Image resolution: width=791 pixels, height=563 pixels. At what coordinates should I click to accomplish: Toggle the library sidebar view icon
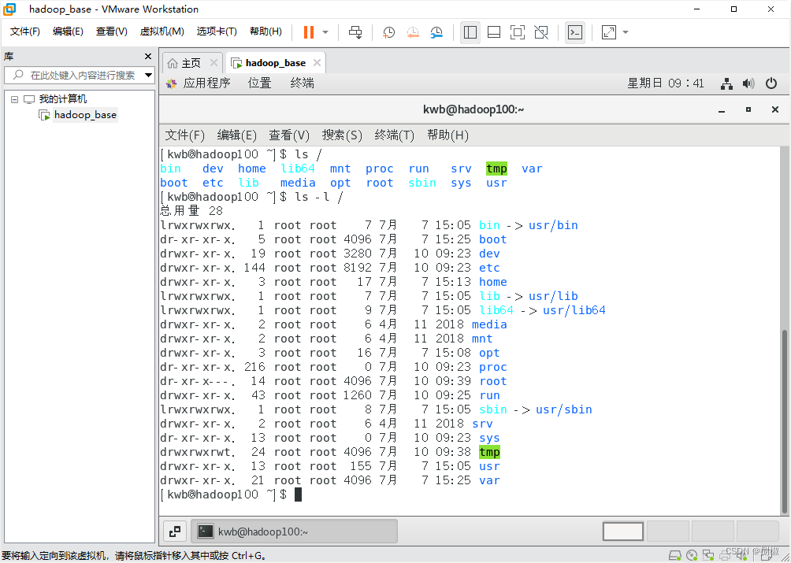click(x=470, y=32)
